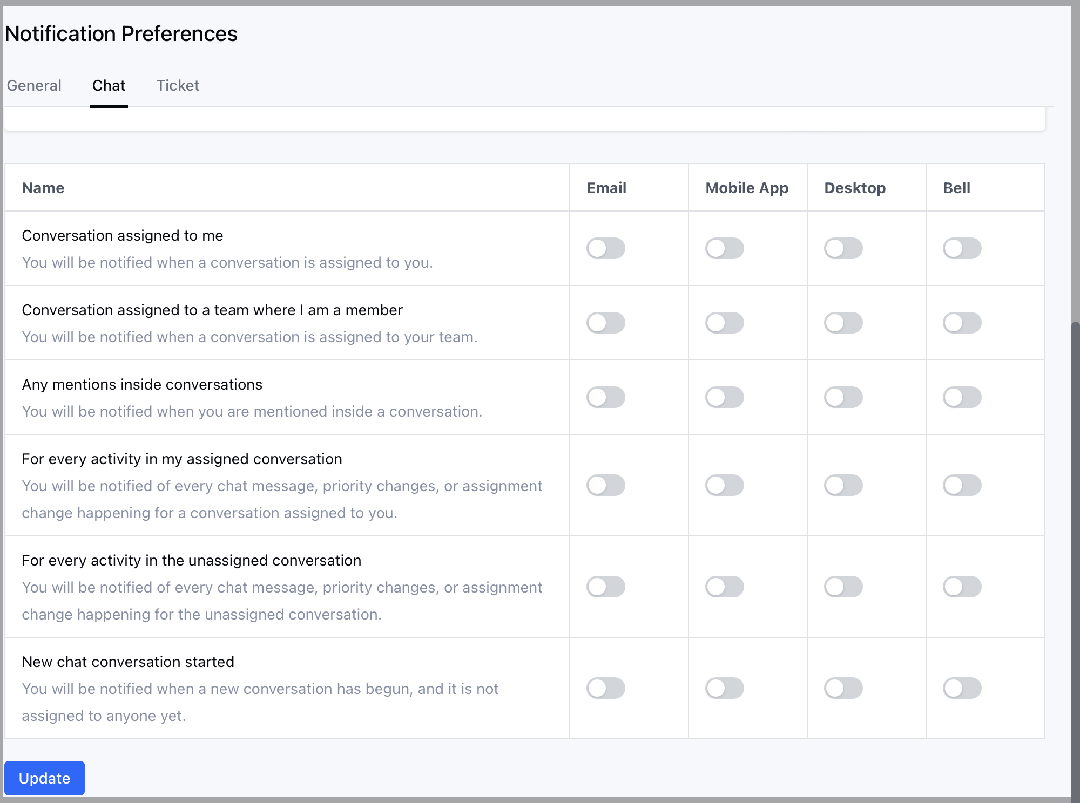The image size is (1080, 803).
Task: Open the Ticket notification preferences tab
Action: [x=178, y=85]
